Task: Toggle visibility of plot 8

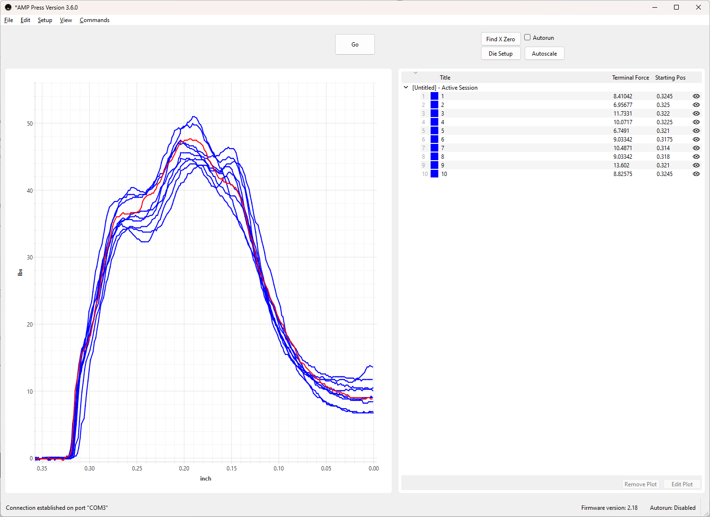Action: [x=696, y=157]
